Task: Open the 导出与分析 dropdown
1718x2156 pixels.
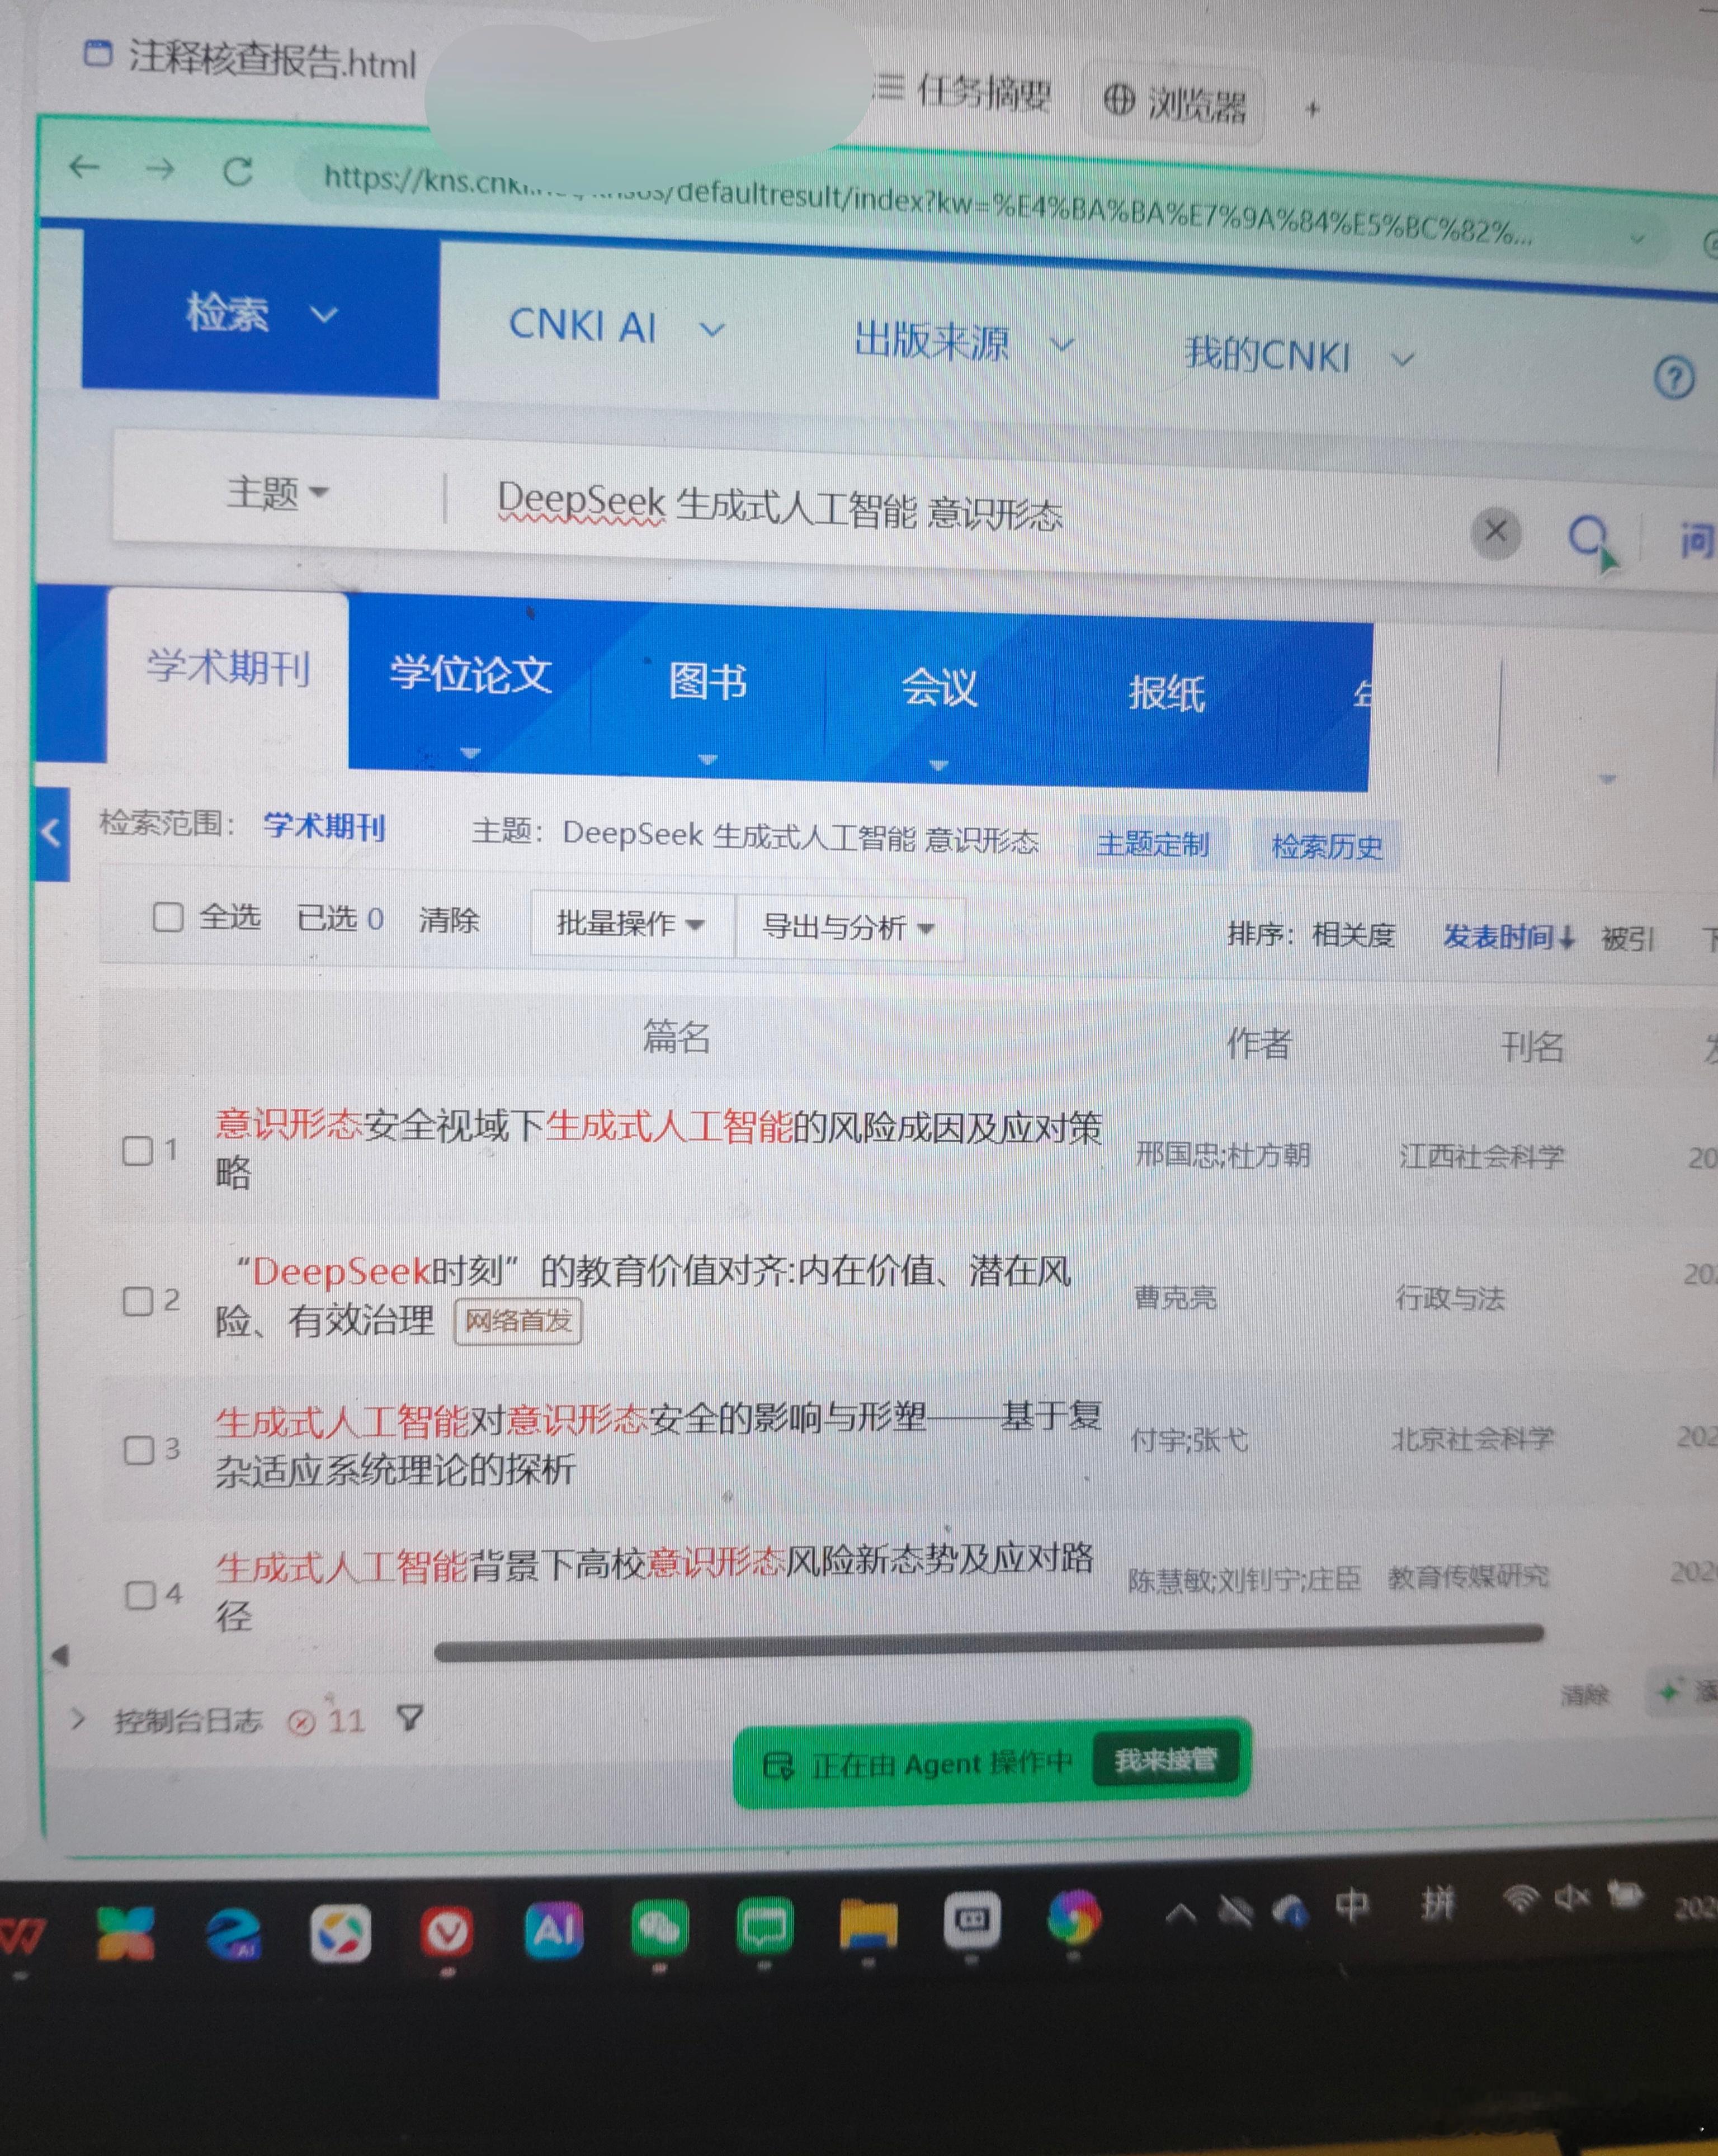Action: pyautogui.click(x=849, y=928)
